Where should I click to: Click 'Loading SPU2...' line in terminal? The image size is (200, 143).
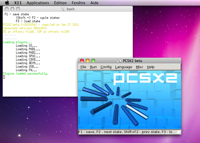click(28, 56)
